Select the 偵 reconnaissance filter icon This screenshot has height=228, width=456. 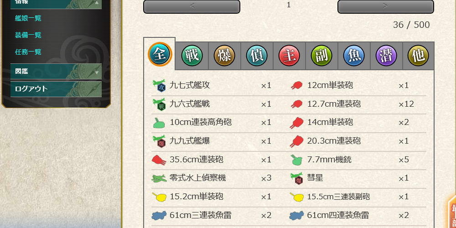tap(257, 56)
